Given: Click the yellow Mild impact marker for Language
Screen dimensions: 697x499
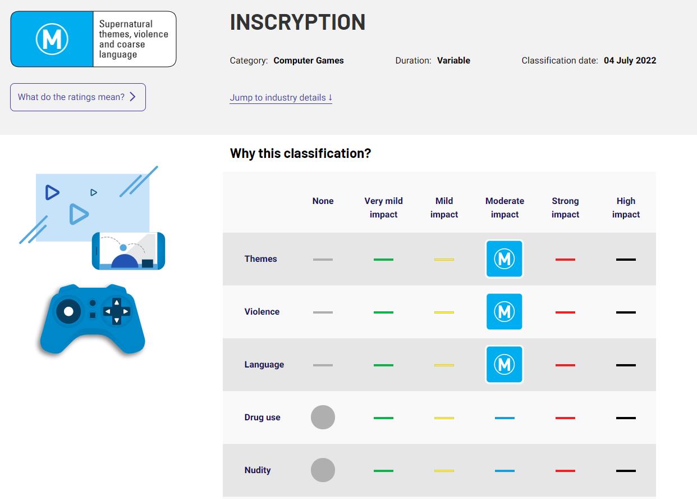Looking at the screenshot, I should coord(444,365).
